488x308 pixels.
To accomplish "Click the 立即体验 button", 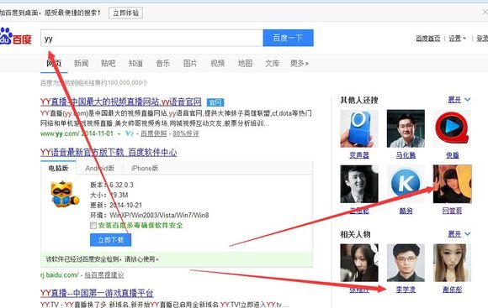I will tap(125, 13).
